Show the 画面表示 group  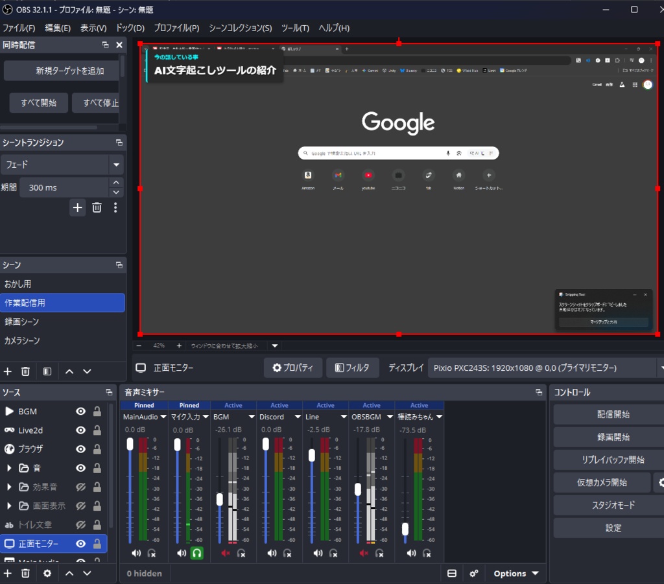tap(80, 506)
